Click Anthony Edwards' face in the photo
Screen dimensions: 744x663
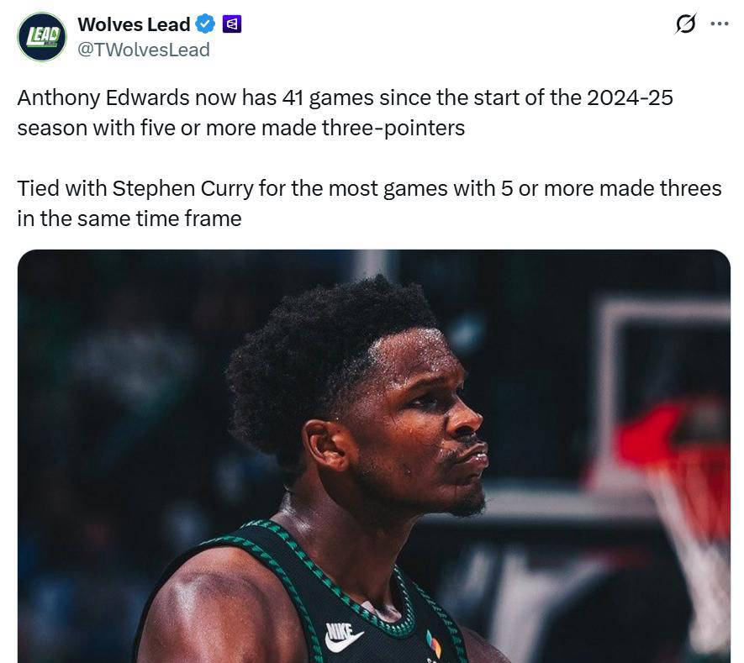tap(418, 427)
